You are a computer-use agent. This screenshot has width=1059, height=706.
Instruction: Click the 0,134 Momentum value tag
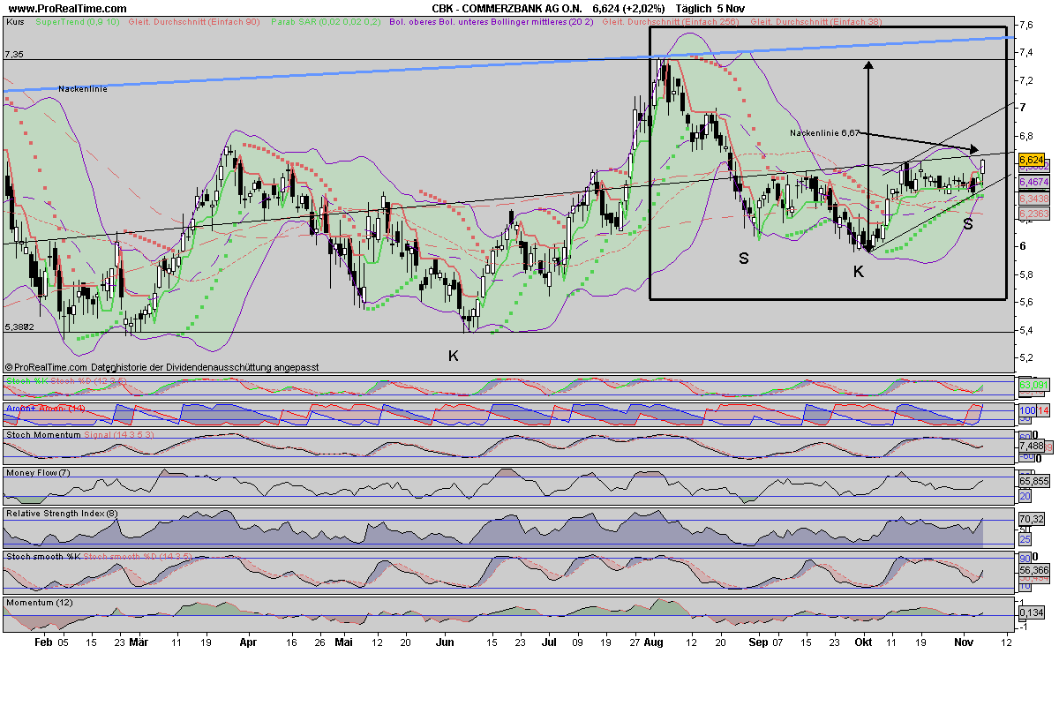coord(1032,612)
